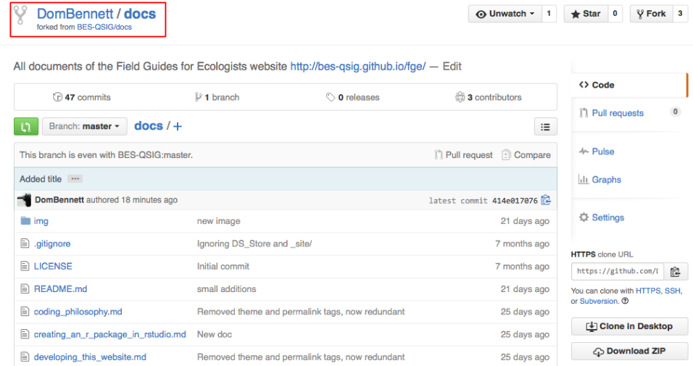The image size is (693, 366).
Task: Click the 'new image' commit message
Action: click(x=219, y=221)
